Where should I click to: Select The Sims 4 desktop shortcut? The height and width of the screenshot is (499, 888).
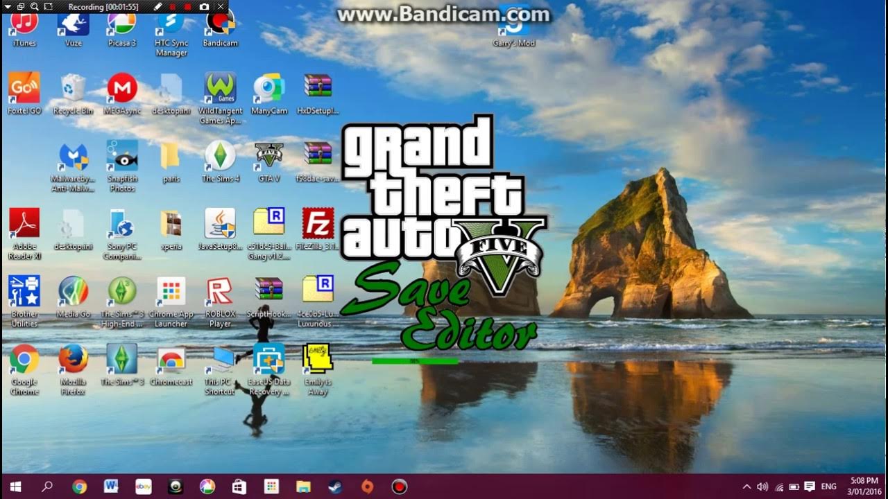(x=220, y=162)
